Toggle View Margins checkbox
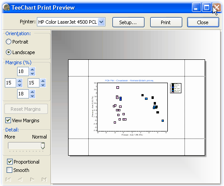Viewport: 224px width, 186px height. 8,120
